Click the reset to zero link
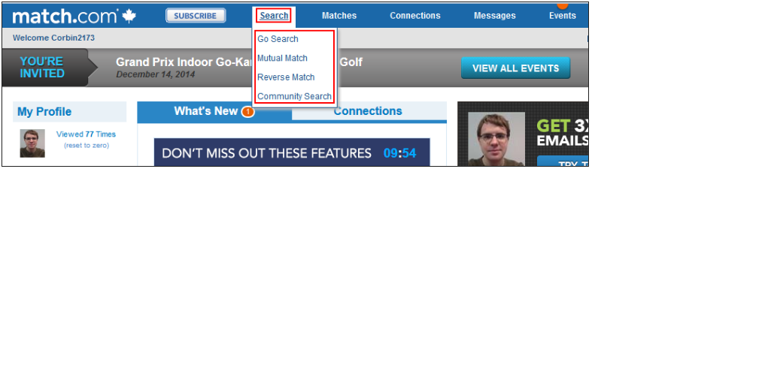 (x=87, y=145)
